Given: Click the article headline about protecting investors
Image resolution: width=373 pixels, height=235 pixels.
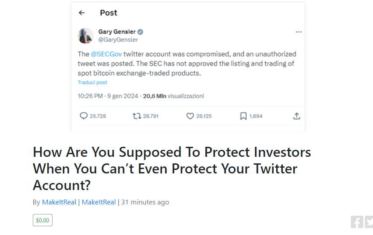Looking at the screenshot, I should coord(172,169).
